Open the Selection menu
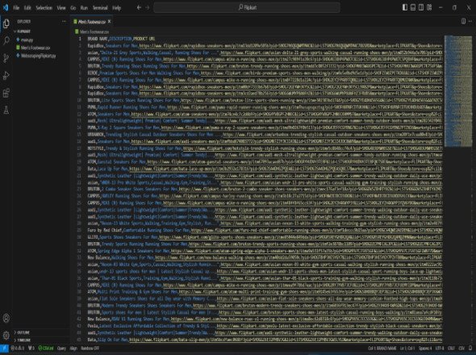 pyautogui.click(x=44, y=7)
